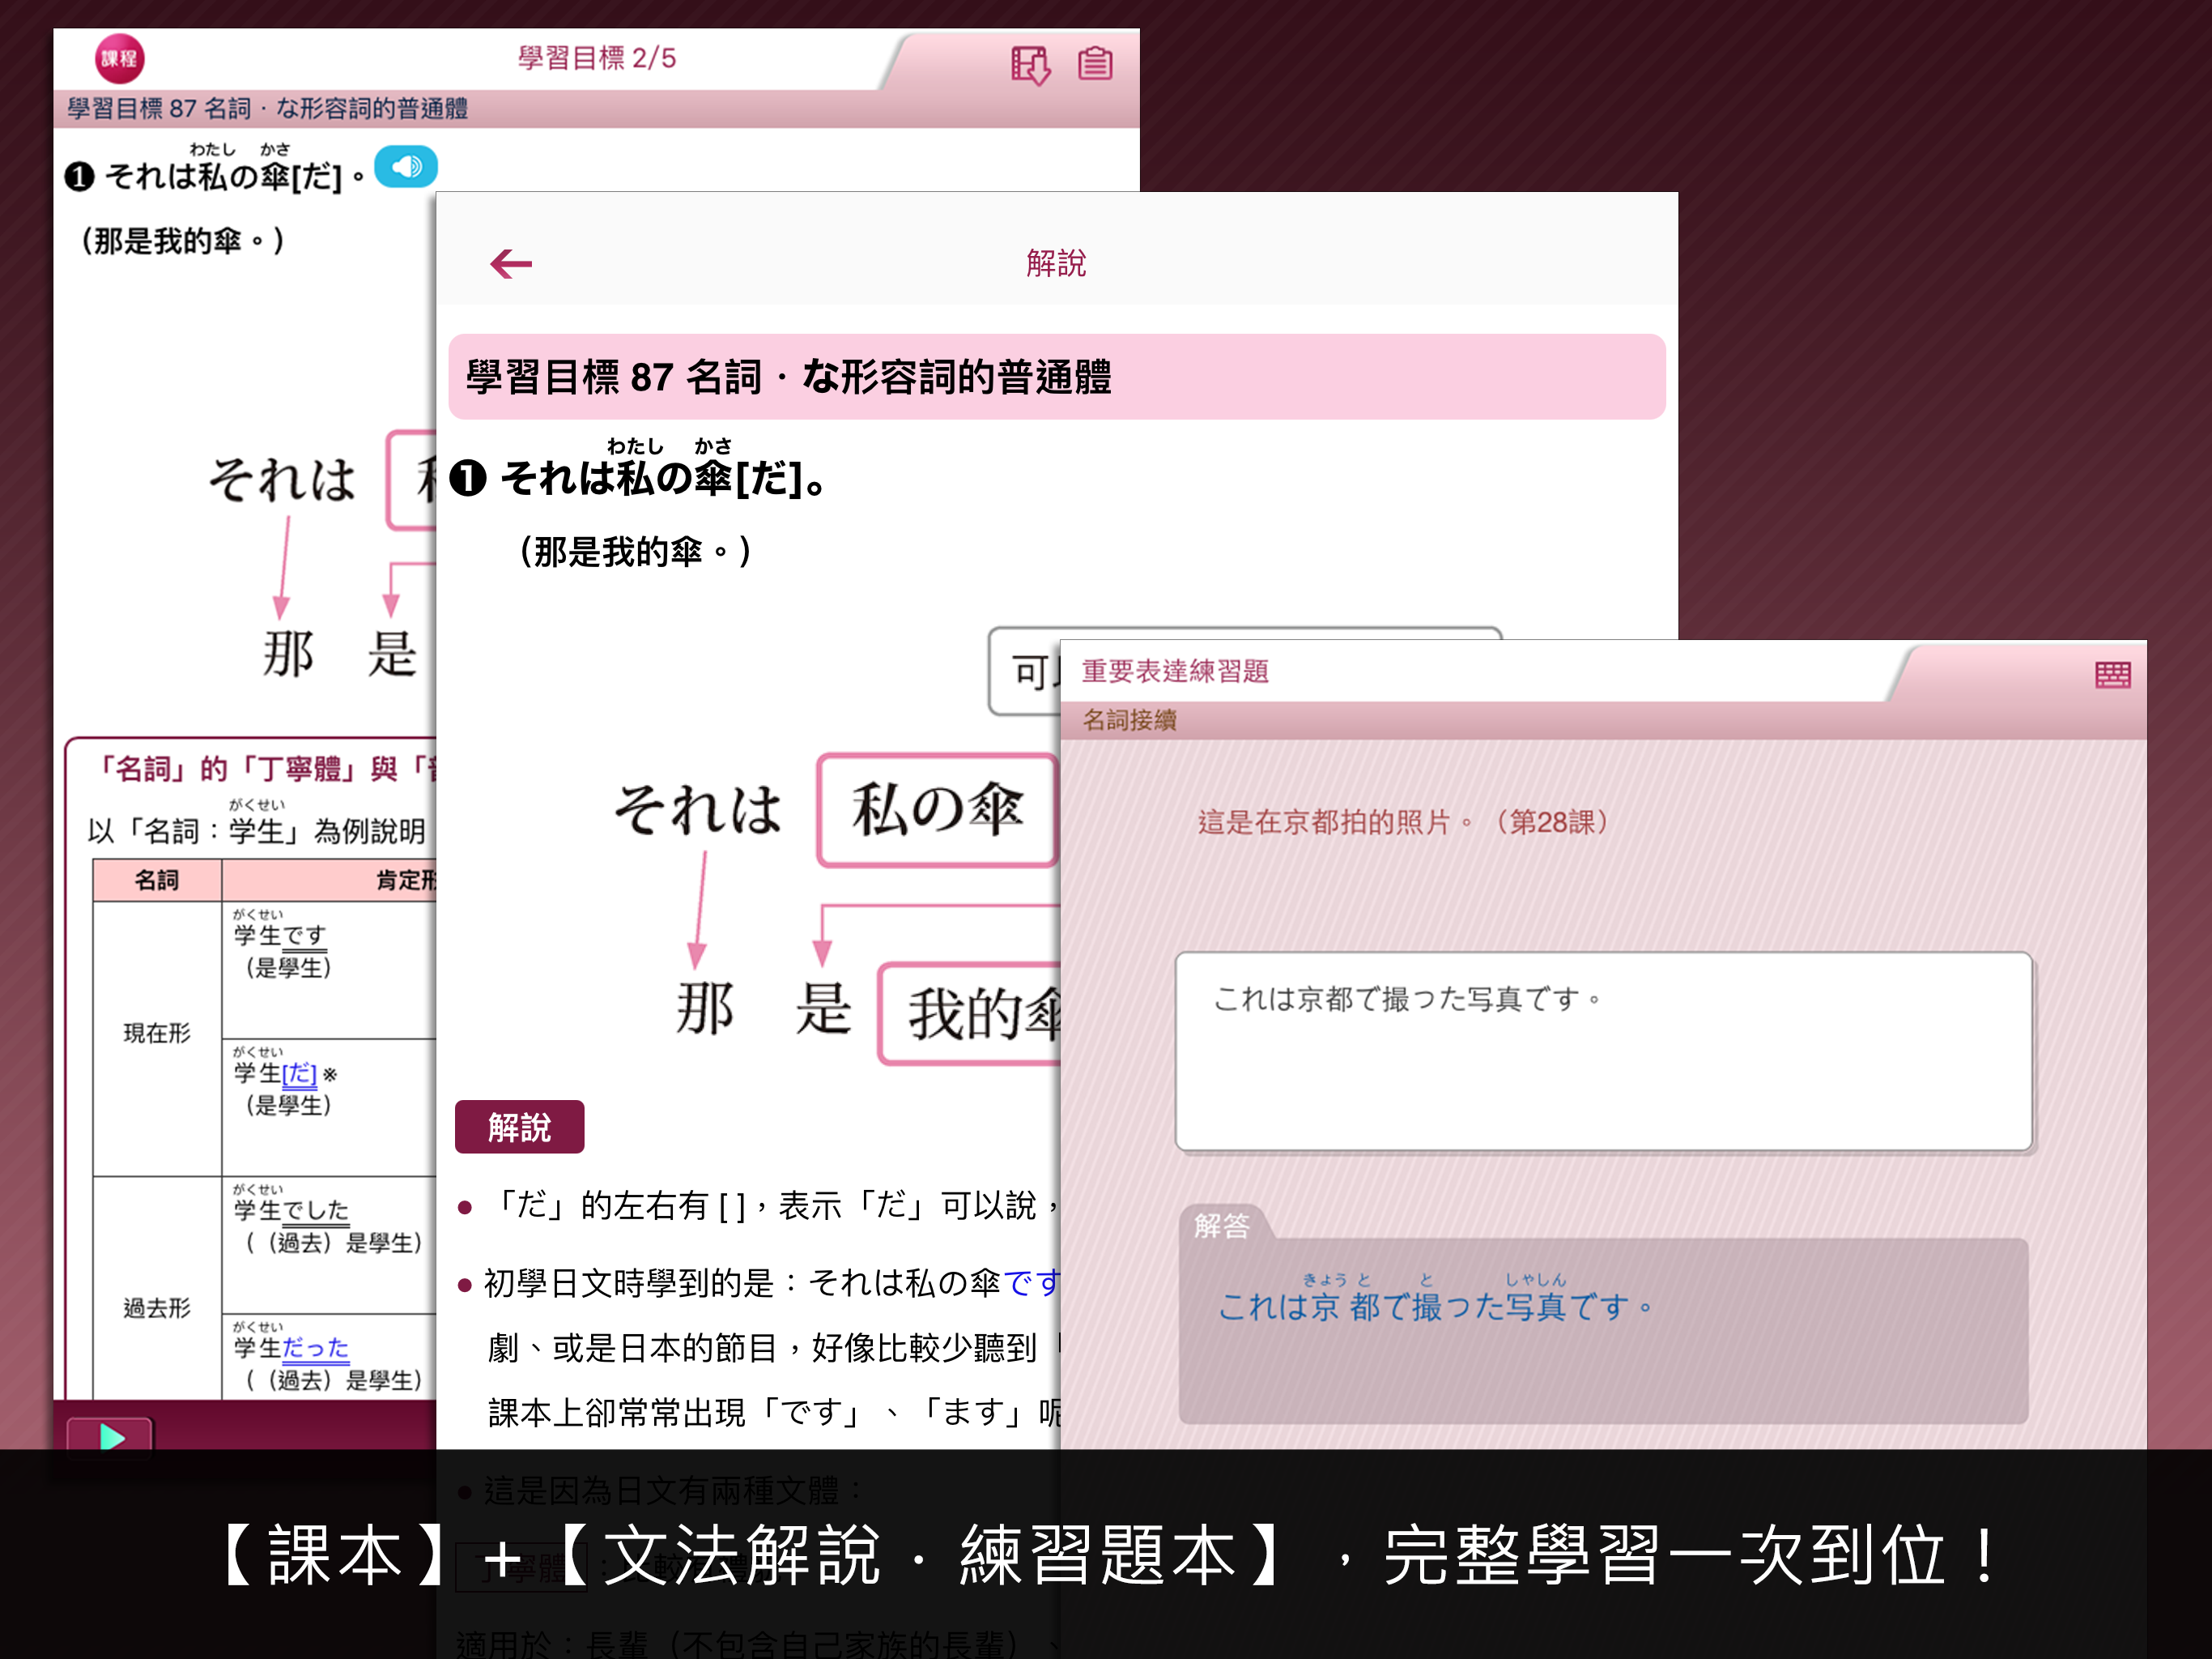
Task: Tap the round 課程 course button
Action: (119, 59)
